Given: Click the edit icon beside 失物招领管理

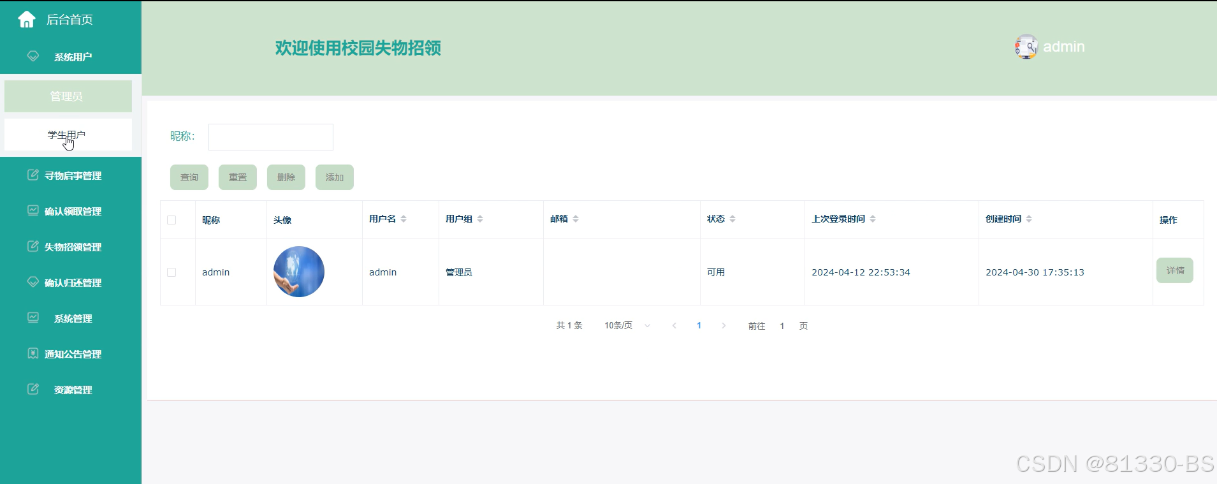Looking at the screenshot, I should point(33,246).
